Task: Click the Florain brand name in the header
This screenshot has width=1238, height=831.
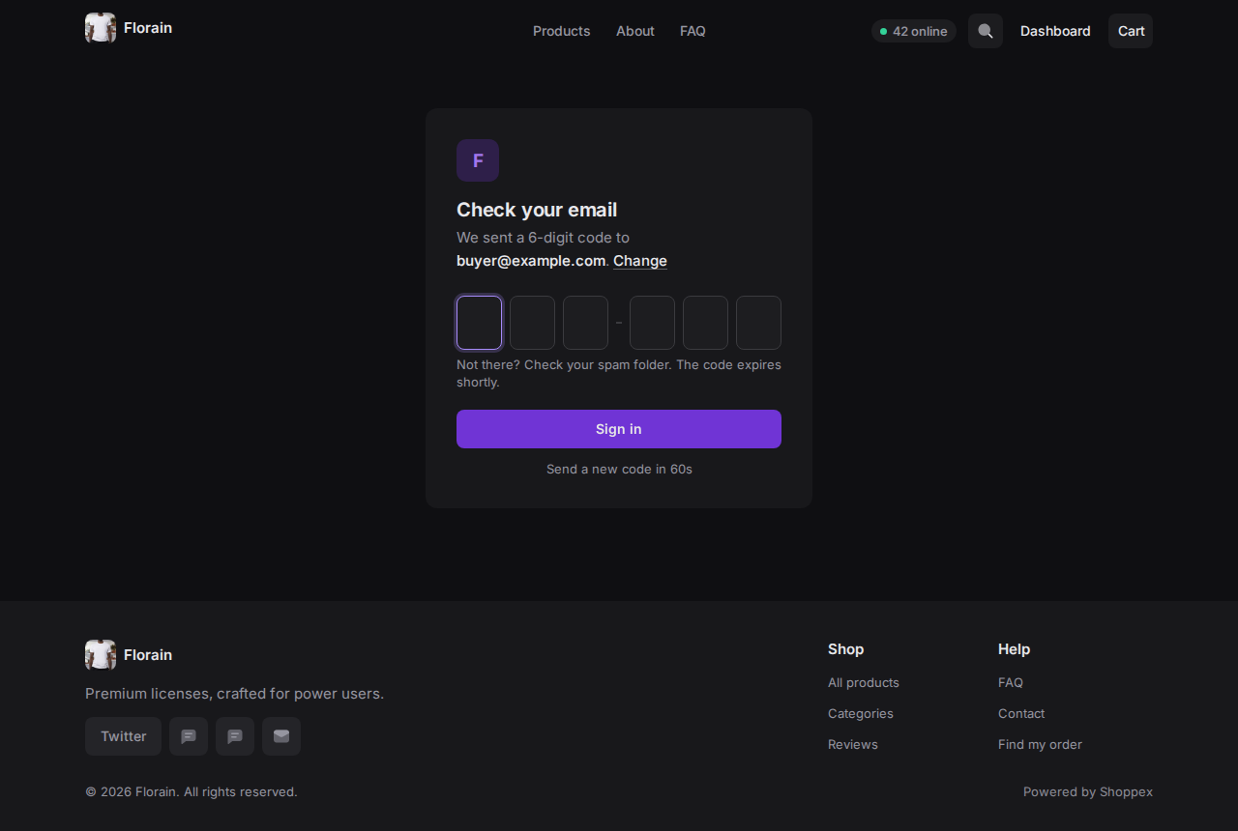Action: pyautogui.click(x=148, y=28)
